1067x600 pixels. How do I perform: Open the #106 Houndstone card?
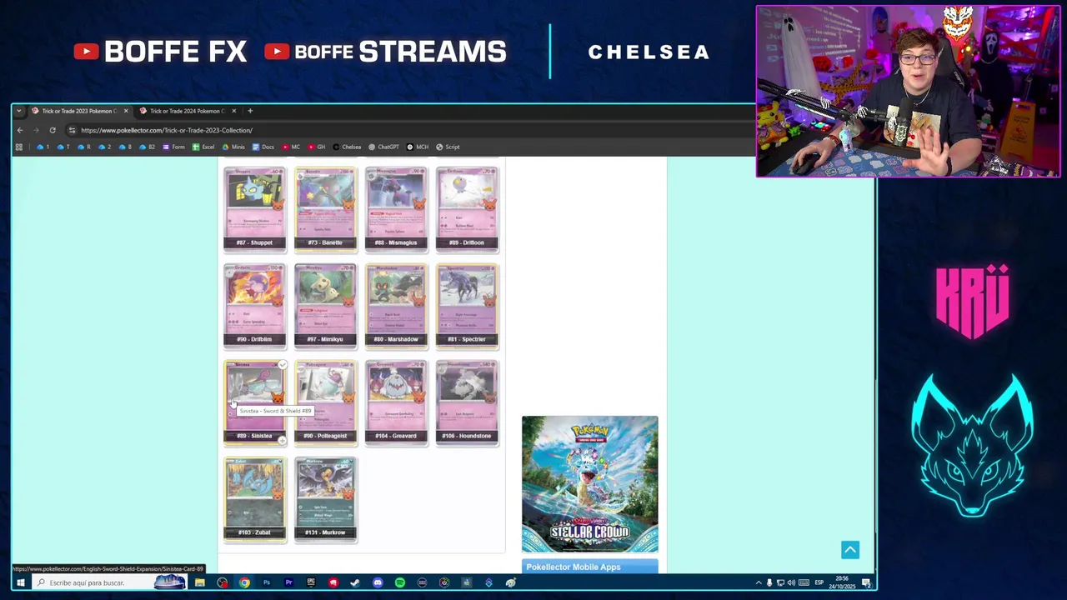pyautogui.click(x=467, y=402)
